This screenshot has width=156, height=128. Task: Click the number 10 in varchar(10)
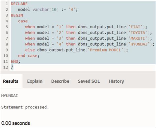(x=54, y=10)
